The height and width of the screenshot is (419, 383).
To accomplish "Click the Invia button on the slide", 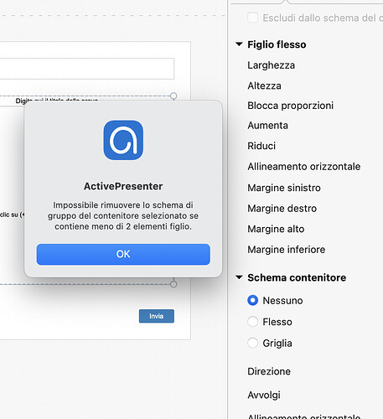I will tap(157, 316).
